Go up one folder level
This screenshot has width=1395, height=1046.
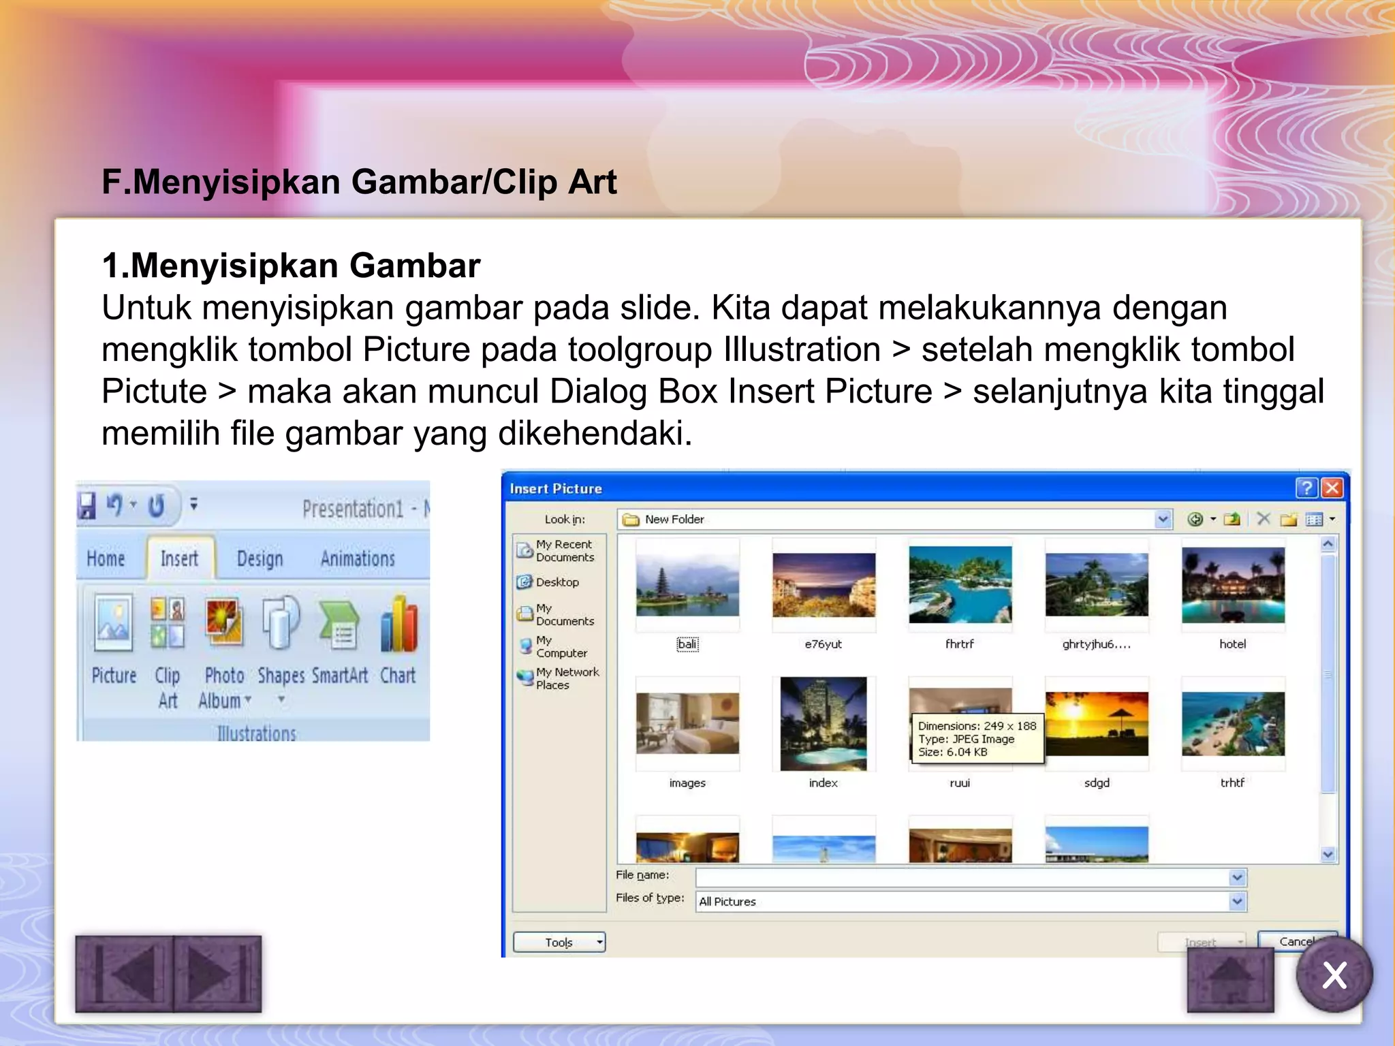tap(1232, 520)
